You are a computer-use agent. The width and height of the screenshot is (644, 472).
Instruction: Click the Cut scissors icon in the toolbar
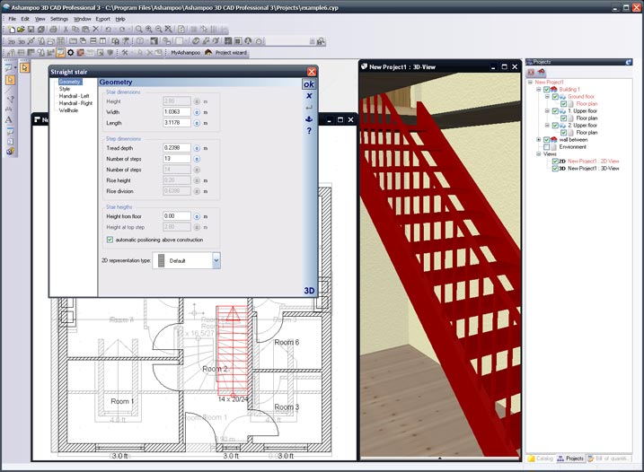pos(66,30)
